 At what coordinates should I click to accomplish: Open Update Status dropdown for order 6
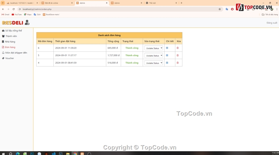pos(154,48)
